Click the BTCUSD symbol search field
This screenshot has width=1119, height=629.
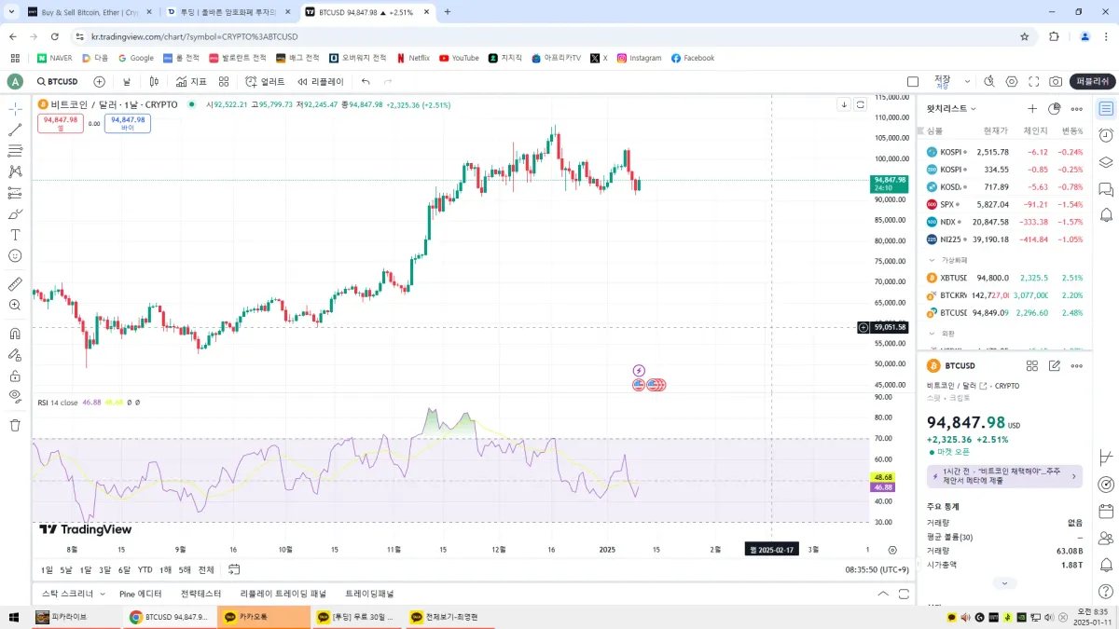[x=61, y=82]
